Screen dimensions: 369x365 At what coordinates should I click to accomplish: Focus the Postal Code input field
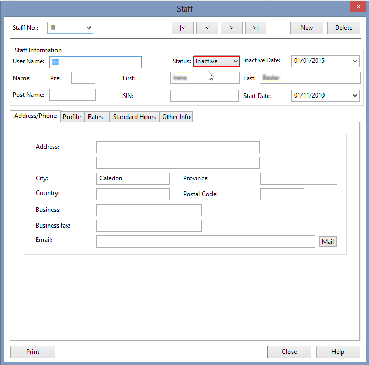(282, 194)
